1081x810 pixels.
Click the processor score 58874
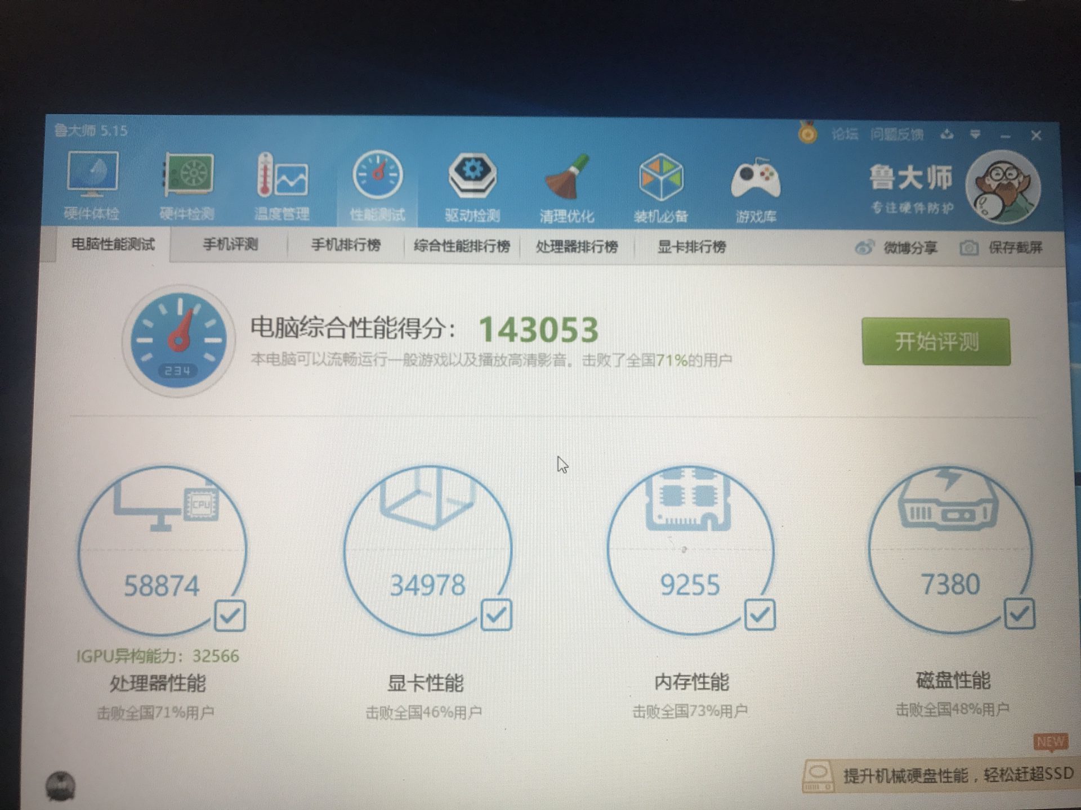[162, 586]
